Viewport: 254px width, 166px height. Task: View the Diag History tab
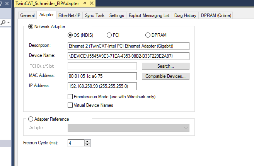point(185,15)
